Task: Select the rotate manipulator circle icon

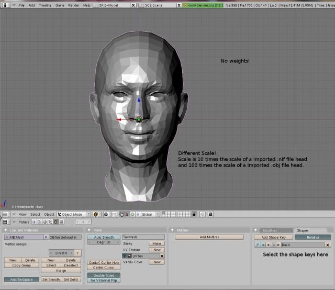Action: coord(132,214)
